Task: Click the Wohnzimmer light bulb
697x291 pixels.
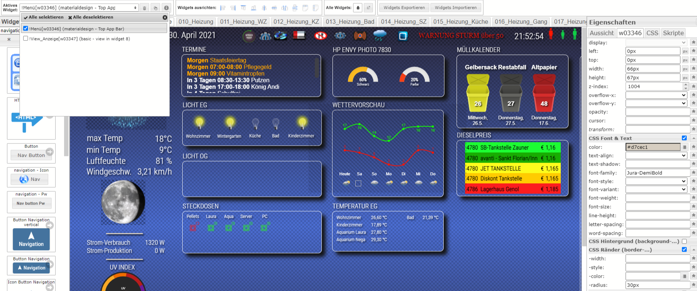Action: click(x=199, y=123)
